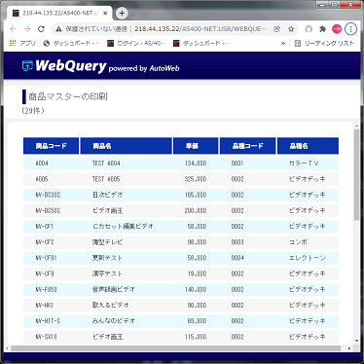Click product code NV-SX10
Image resolution: width=364 pixels, height=364 pixels.
pyautogui.click(x=46, y=337)
